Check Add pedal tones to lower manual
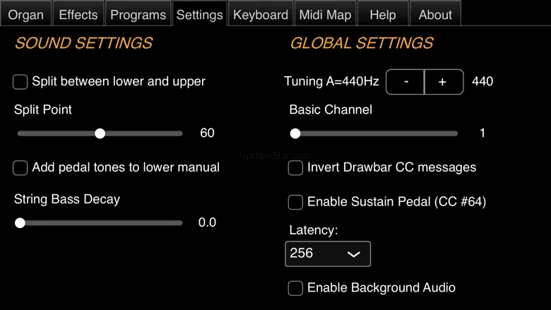This screenshot has height=310, width=551. (20, 168)
